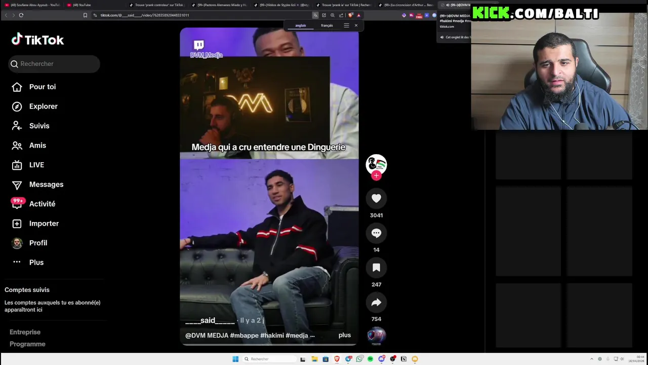
Task: Expand the Plus menu in the sidebar
Action: [x=36, y=263]
